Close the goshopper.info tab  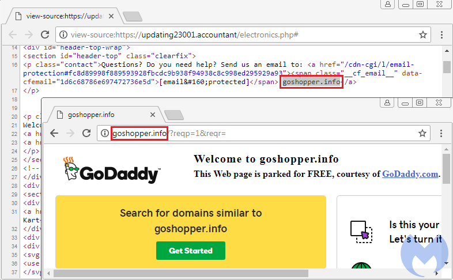tap(153, 114)
